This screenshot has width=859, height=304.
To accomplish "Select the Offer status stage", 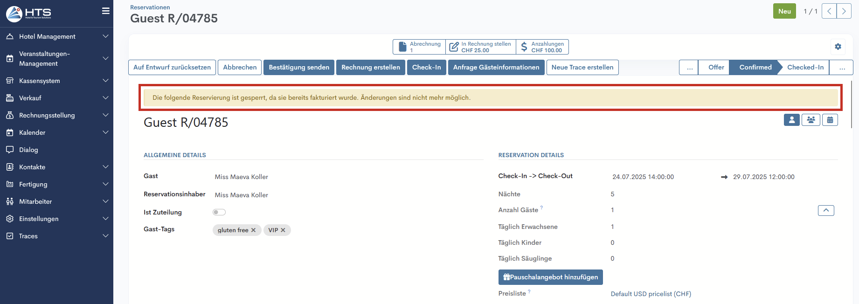I will click(716, 67).
